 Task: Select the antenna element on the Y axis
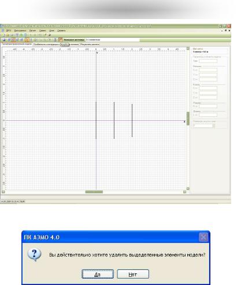96,120
